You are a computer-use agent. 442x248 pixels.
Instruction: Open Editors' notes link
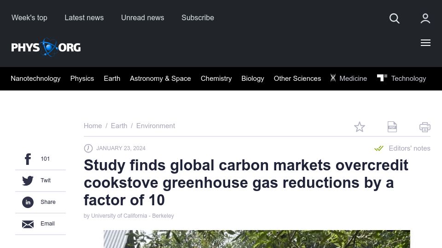[409, 148]
